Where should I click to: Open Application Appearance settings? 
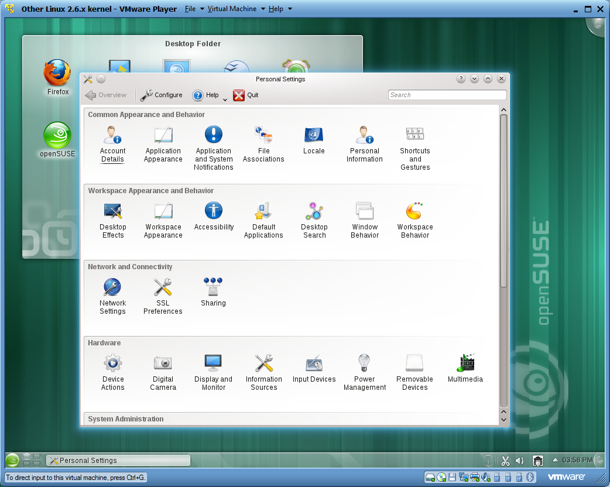163,144
